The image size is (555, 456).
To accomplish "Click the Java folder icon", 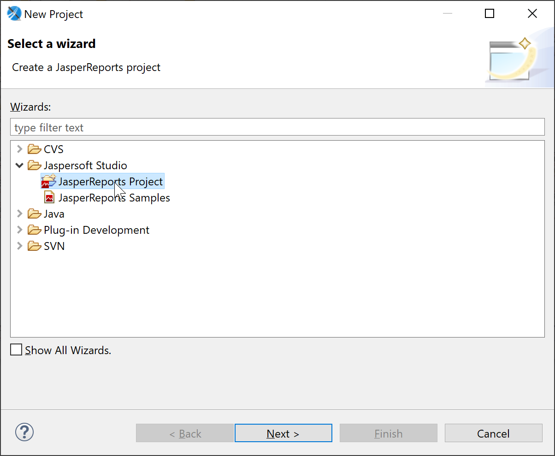I will (35, 214).
